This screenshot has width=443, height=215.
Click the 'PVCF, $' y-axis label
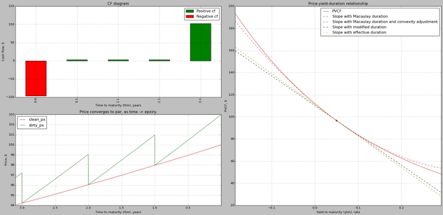[225, 106]
